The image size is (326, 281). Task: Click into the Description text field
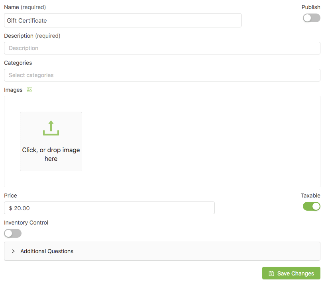162,48
